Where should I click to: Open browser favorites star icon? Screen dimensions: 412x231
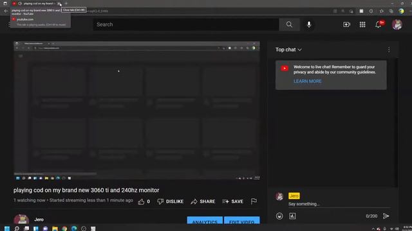pyautogui.click(x=381, y=11)
